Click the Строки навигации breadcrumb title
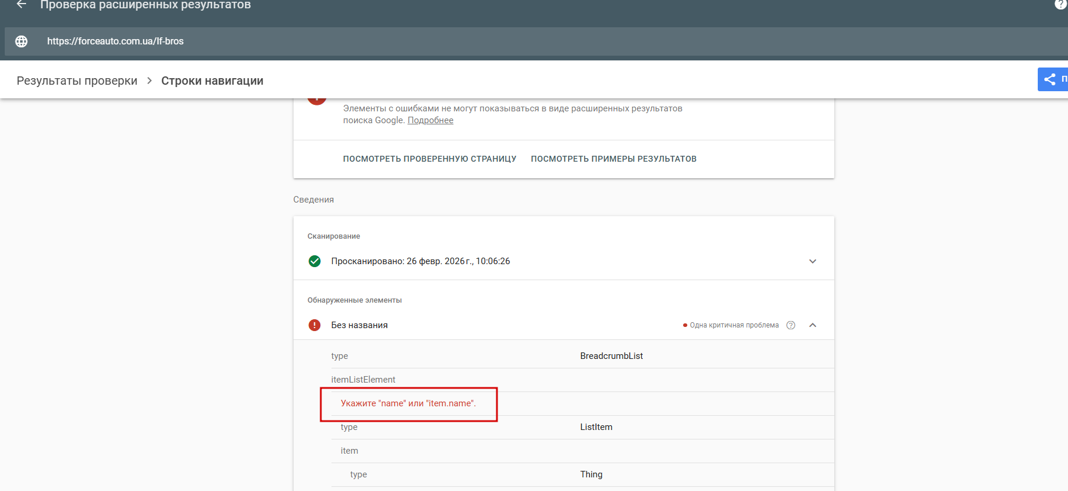This screenshot has width=1068, height=491. point(212,81)
